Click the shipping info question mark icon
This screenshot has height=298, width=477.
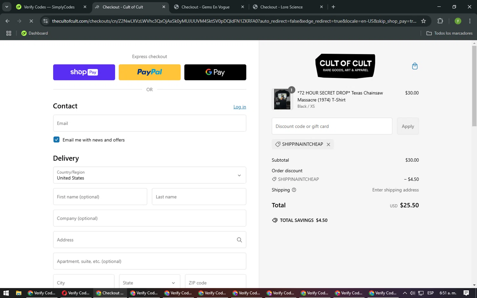tap(294, 190)
